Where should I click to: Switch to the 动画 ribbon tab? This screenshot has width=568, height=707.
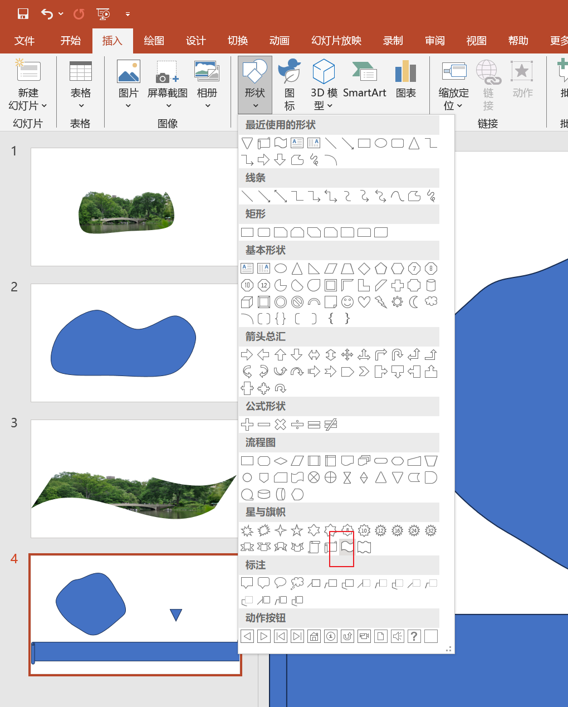280,41
